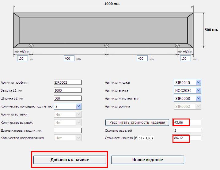The image size is (220, 170).
Task: Click the Ширина L2 input field
Action: (x=67, y=98)
